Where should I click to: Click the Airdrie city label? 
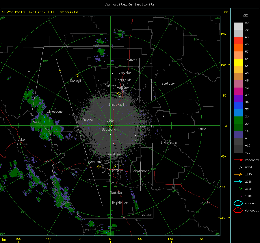pyautogui.click(x=114, y=154)
